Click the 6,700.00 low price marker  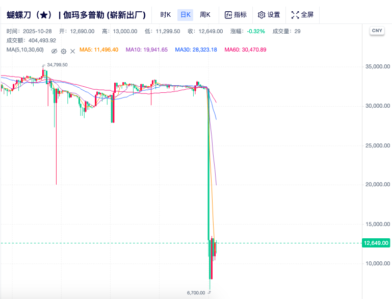click(196, 293)
